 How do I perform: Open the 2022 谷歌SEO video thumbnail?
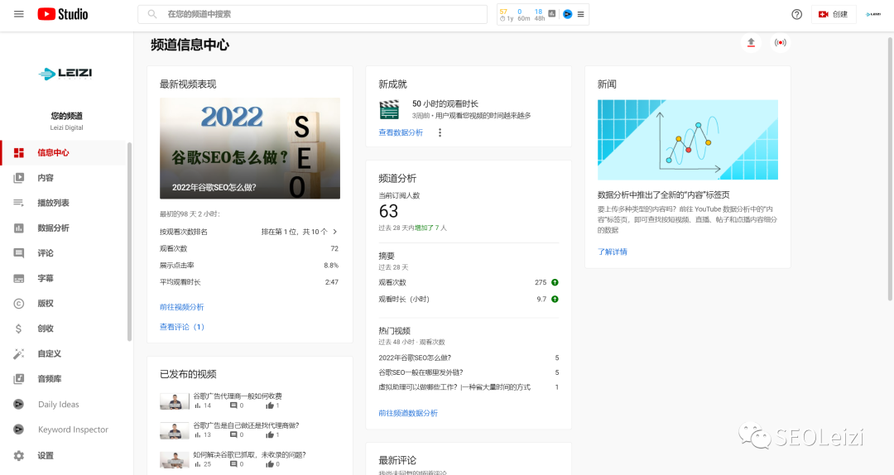[250, 148]
